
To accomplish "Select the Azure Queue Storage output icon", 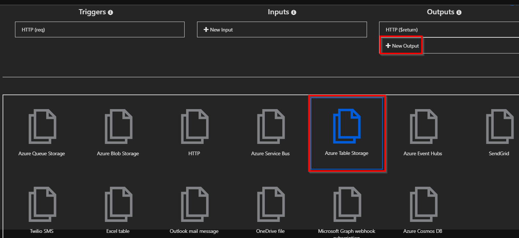I will (42, 126).
